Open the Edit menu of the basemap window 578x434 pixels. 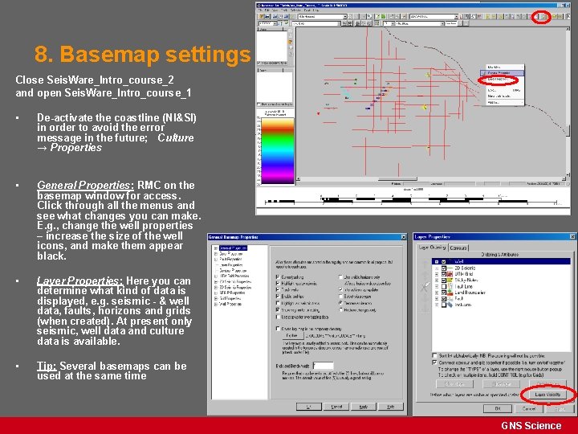[x=268, y=10]
